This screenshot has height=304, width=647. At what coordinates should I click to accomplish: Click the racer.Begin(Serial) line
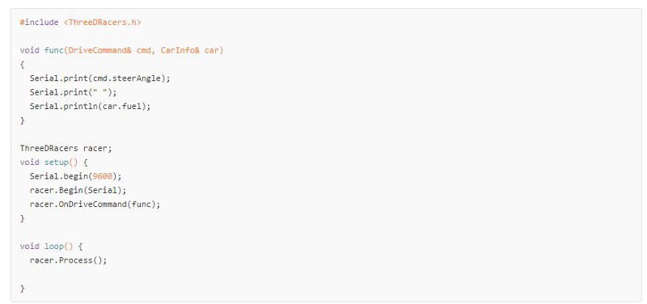[x=78, y=191]
